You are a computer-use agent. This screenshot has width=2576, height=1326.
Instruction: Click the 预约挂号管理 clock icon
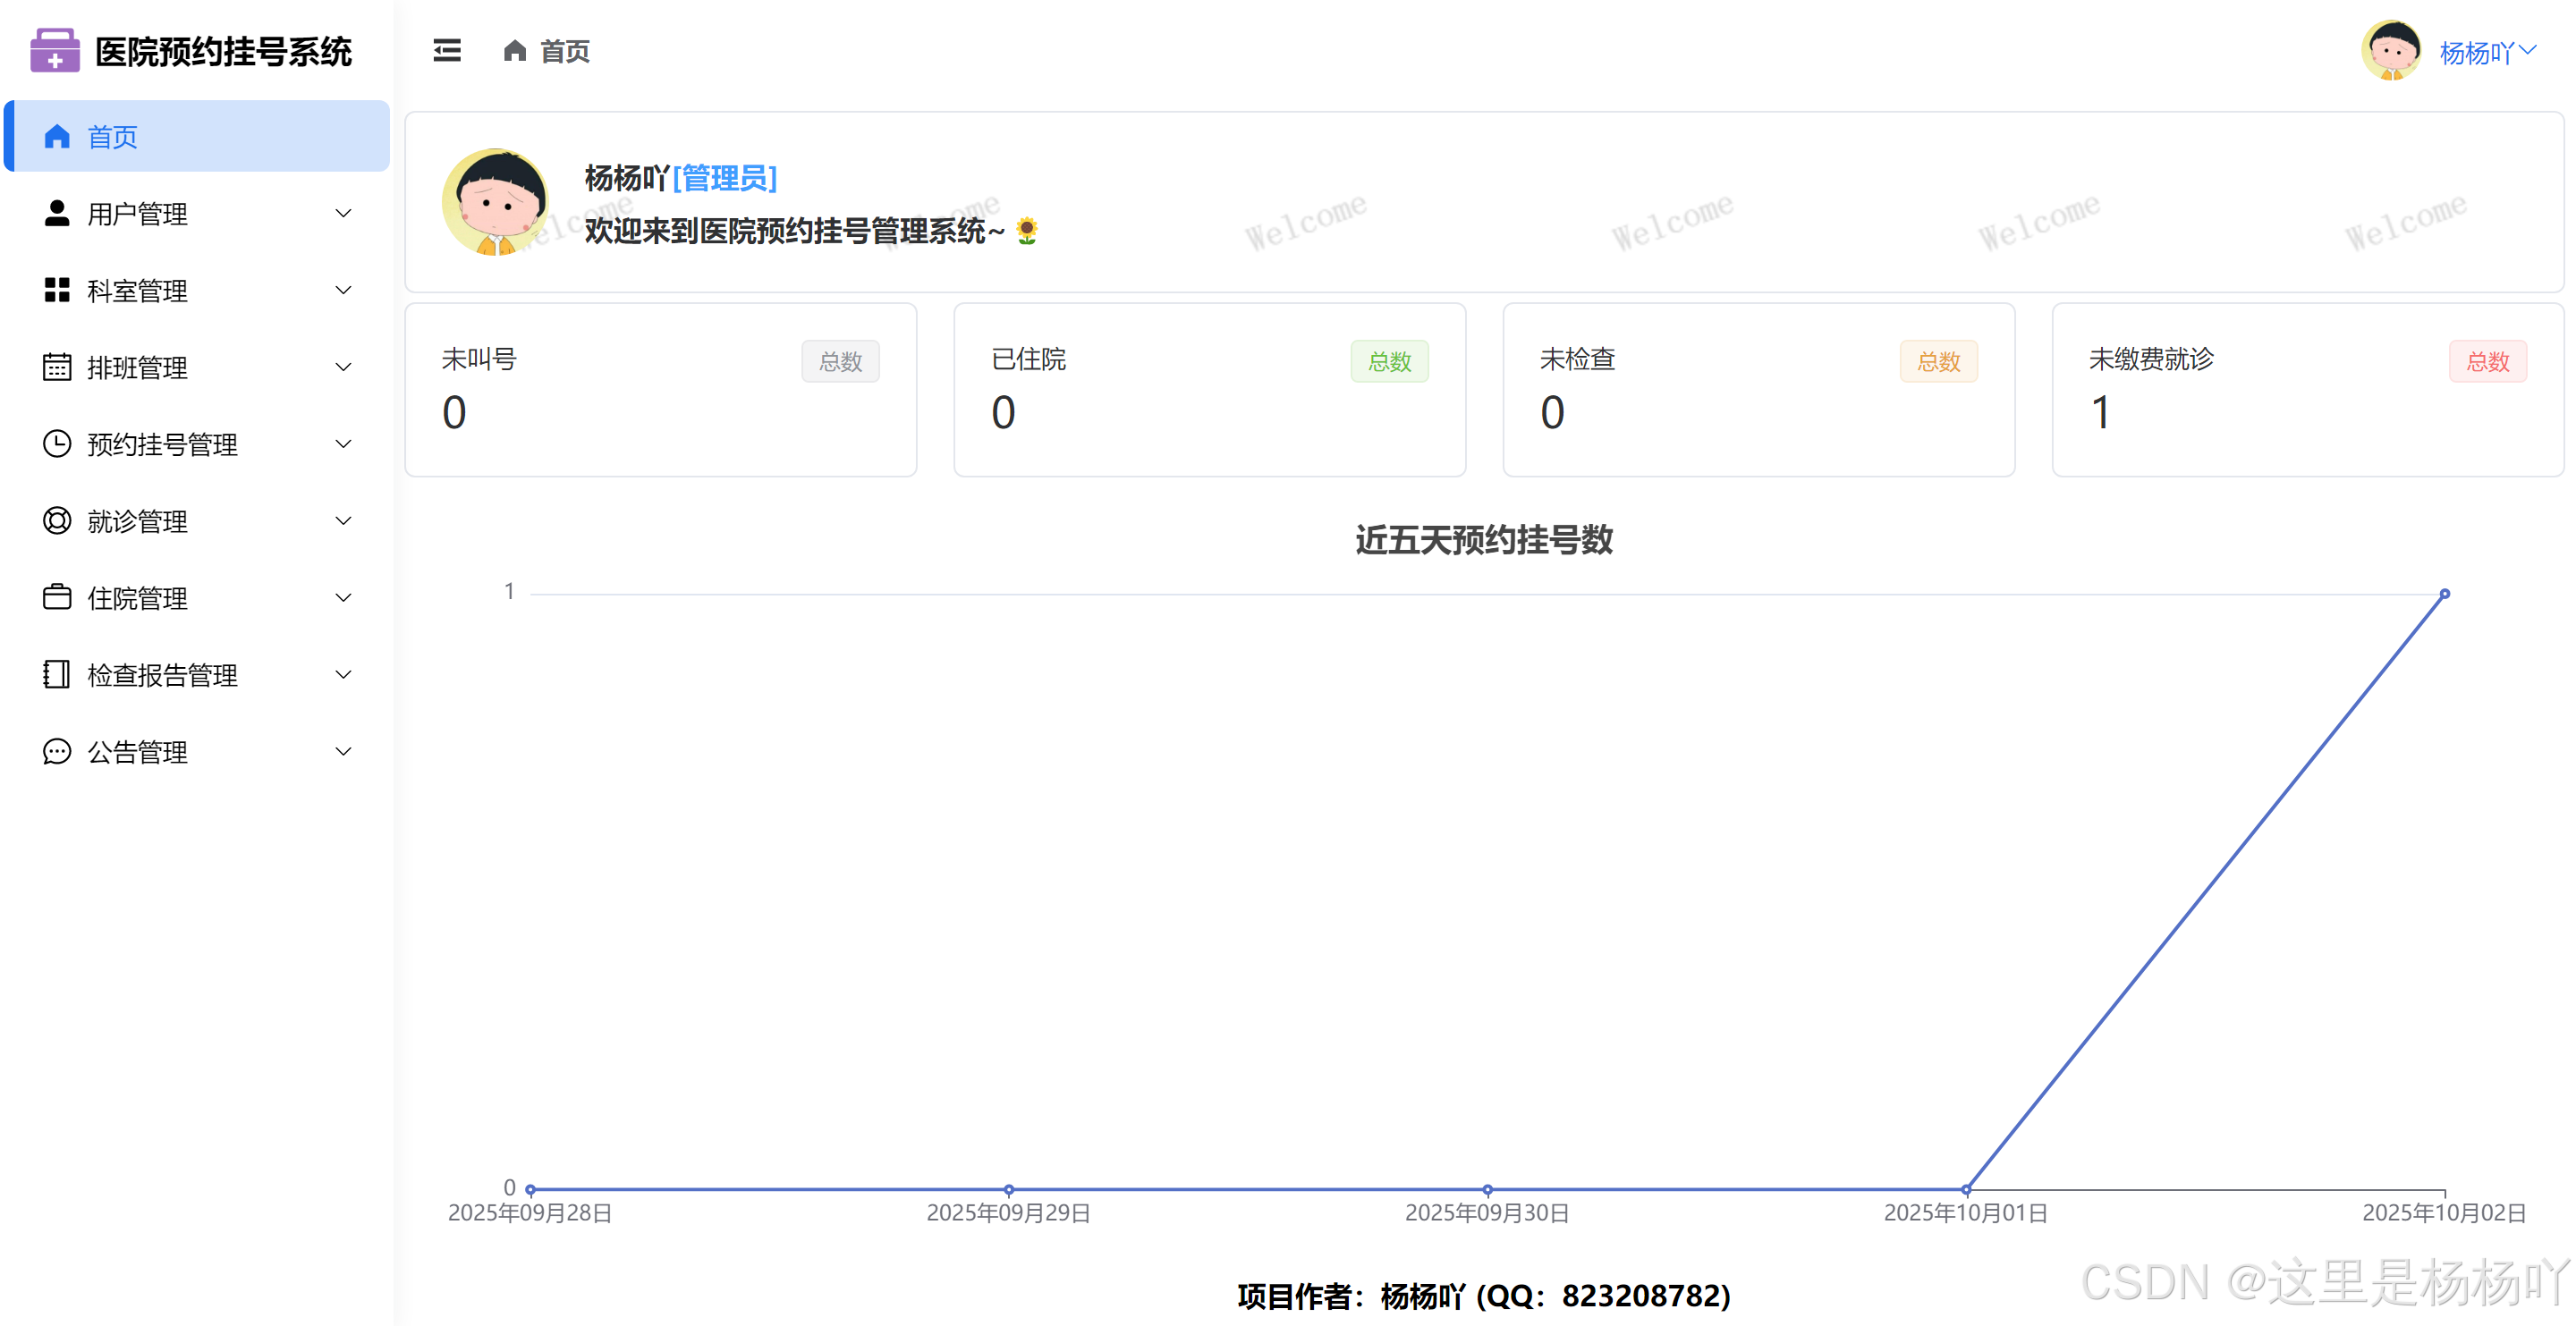[57, 444]
